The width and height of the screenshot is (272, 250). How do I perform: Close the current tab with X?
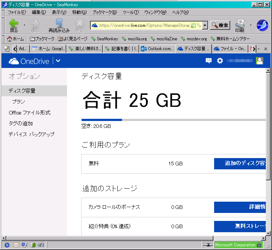pyautogui.click(x=265, y=49)
